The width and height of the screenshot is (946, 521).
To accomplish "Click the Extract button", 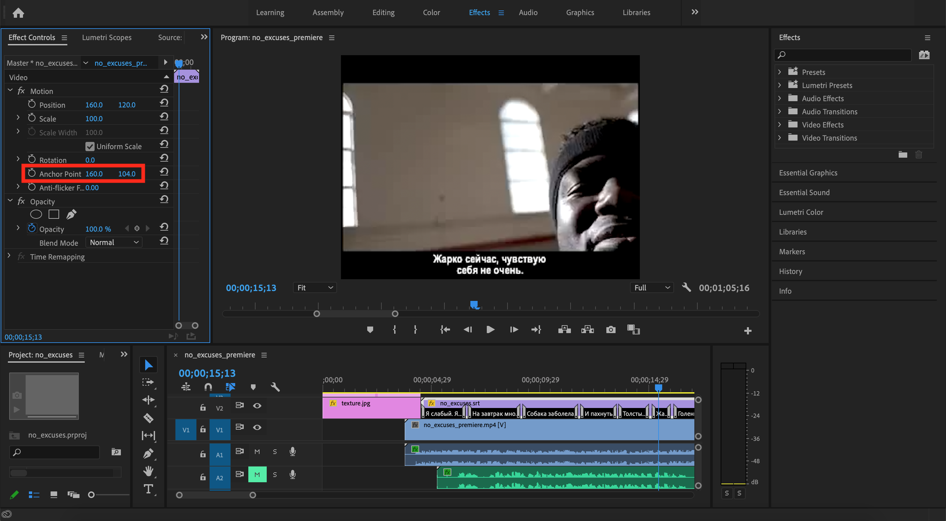I will click(587, 330).
